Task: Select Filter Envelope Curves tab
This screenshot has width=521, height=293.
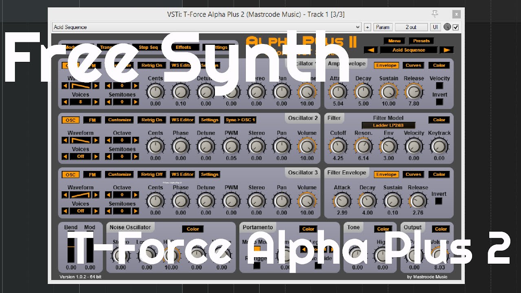Action: (x=413, y=175)
